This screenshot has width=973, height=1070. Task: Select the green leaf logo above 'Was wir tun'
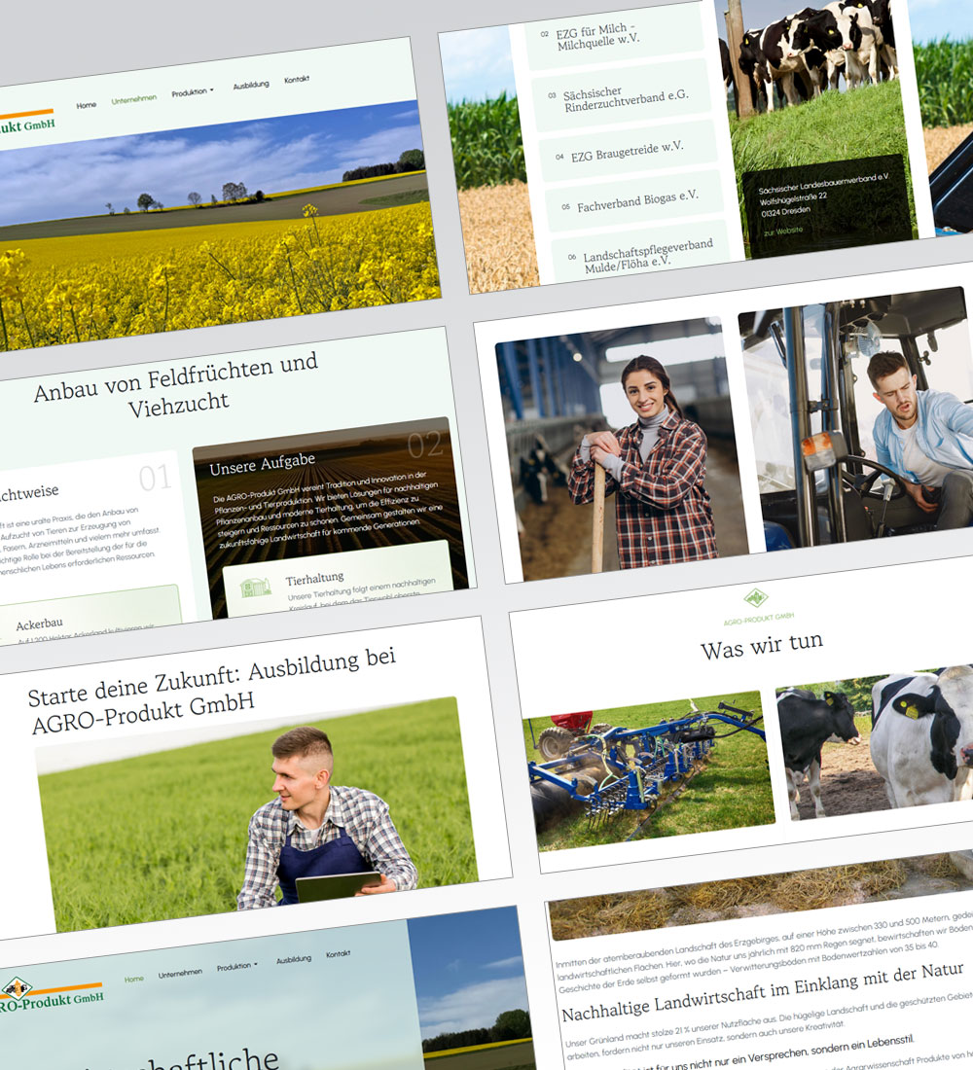coord(757,595)
